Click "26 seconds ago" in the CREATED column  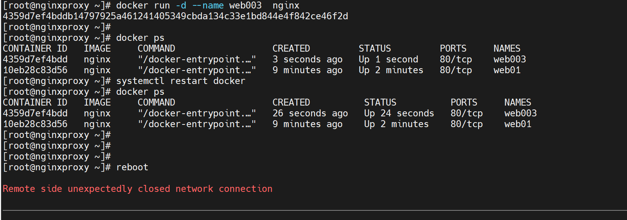[310, 113]
